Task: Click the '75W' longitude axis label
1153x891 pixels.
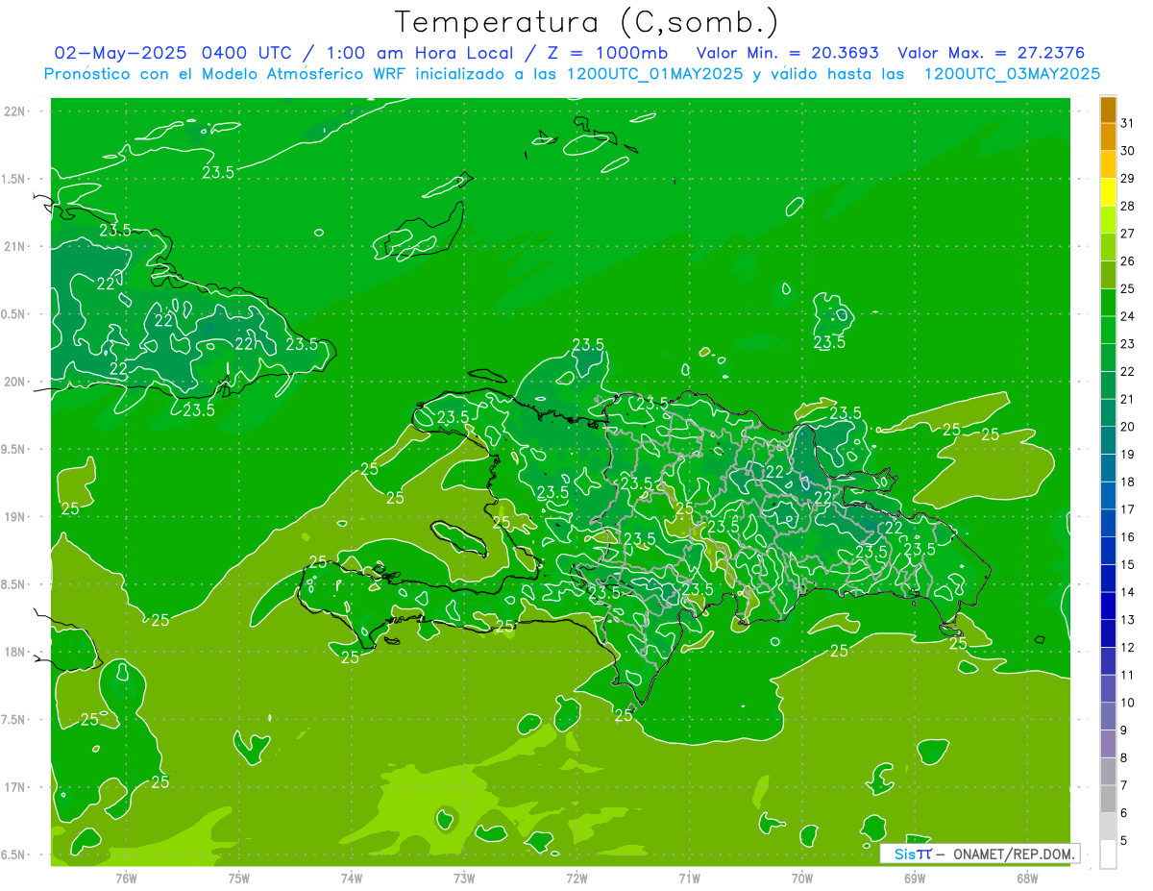Action: coord(238,879)
